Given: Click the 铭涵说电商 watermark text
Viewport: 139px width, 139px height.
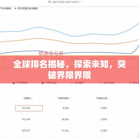Looking at the screenshot, I should [51, 53].
